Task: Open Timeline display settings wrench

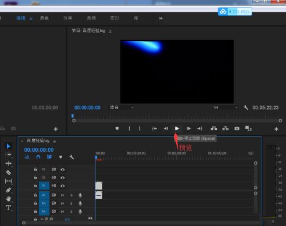Action: (71, 157)
